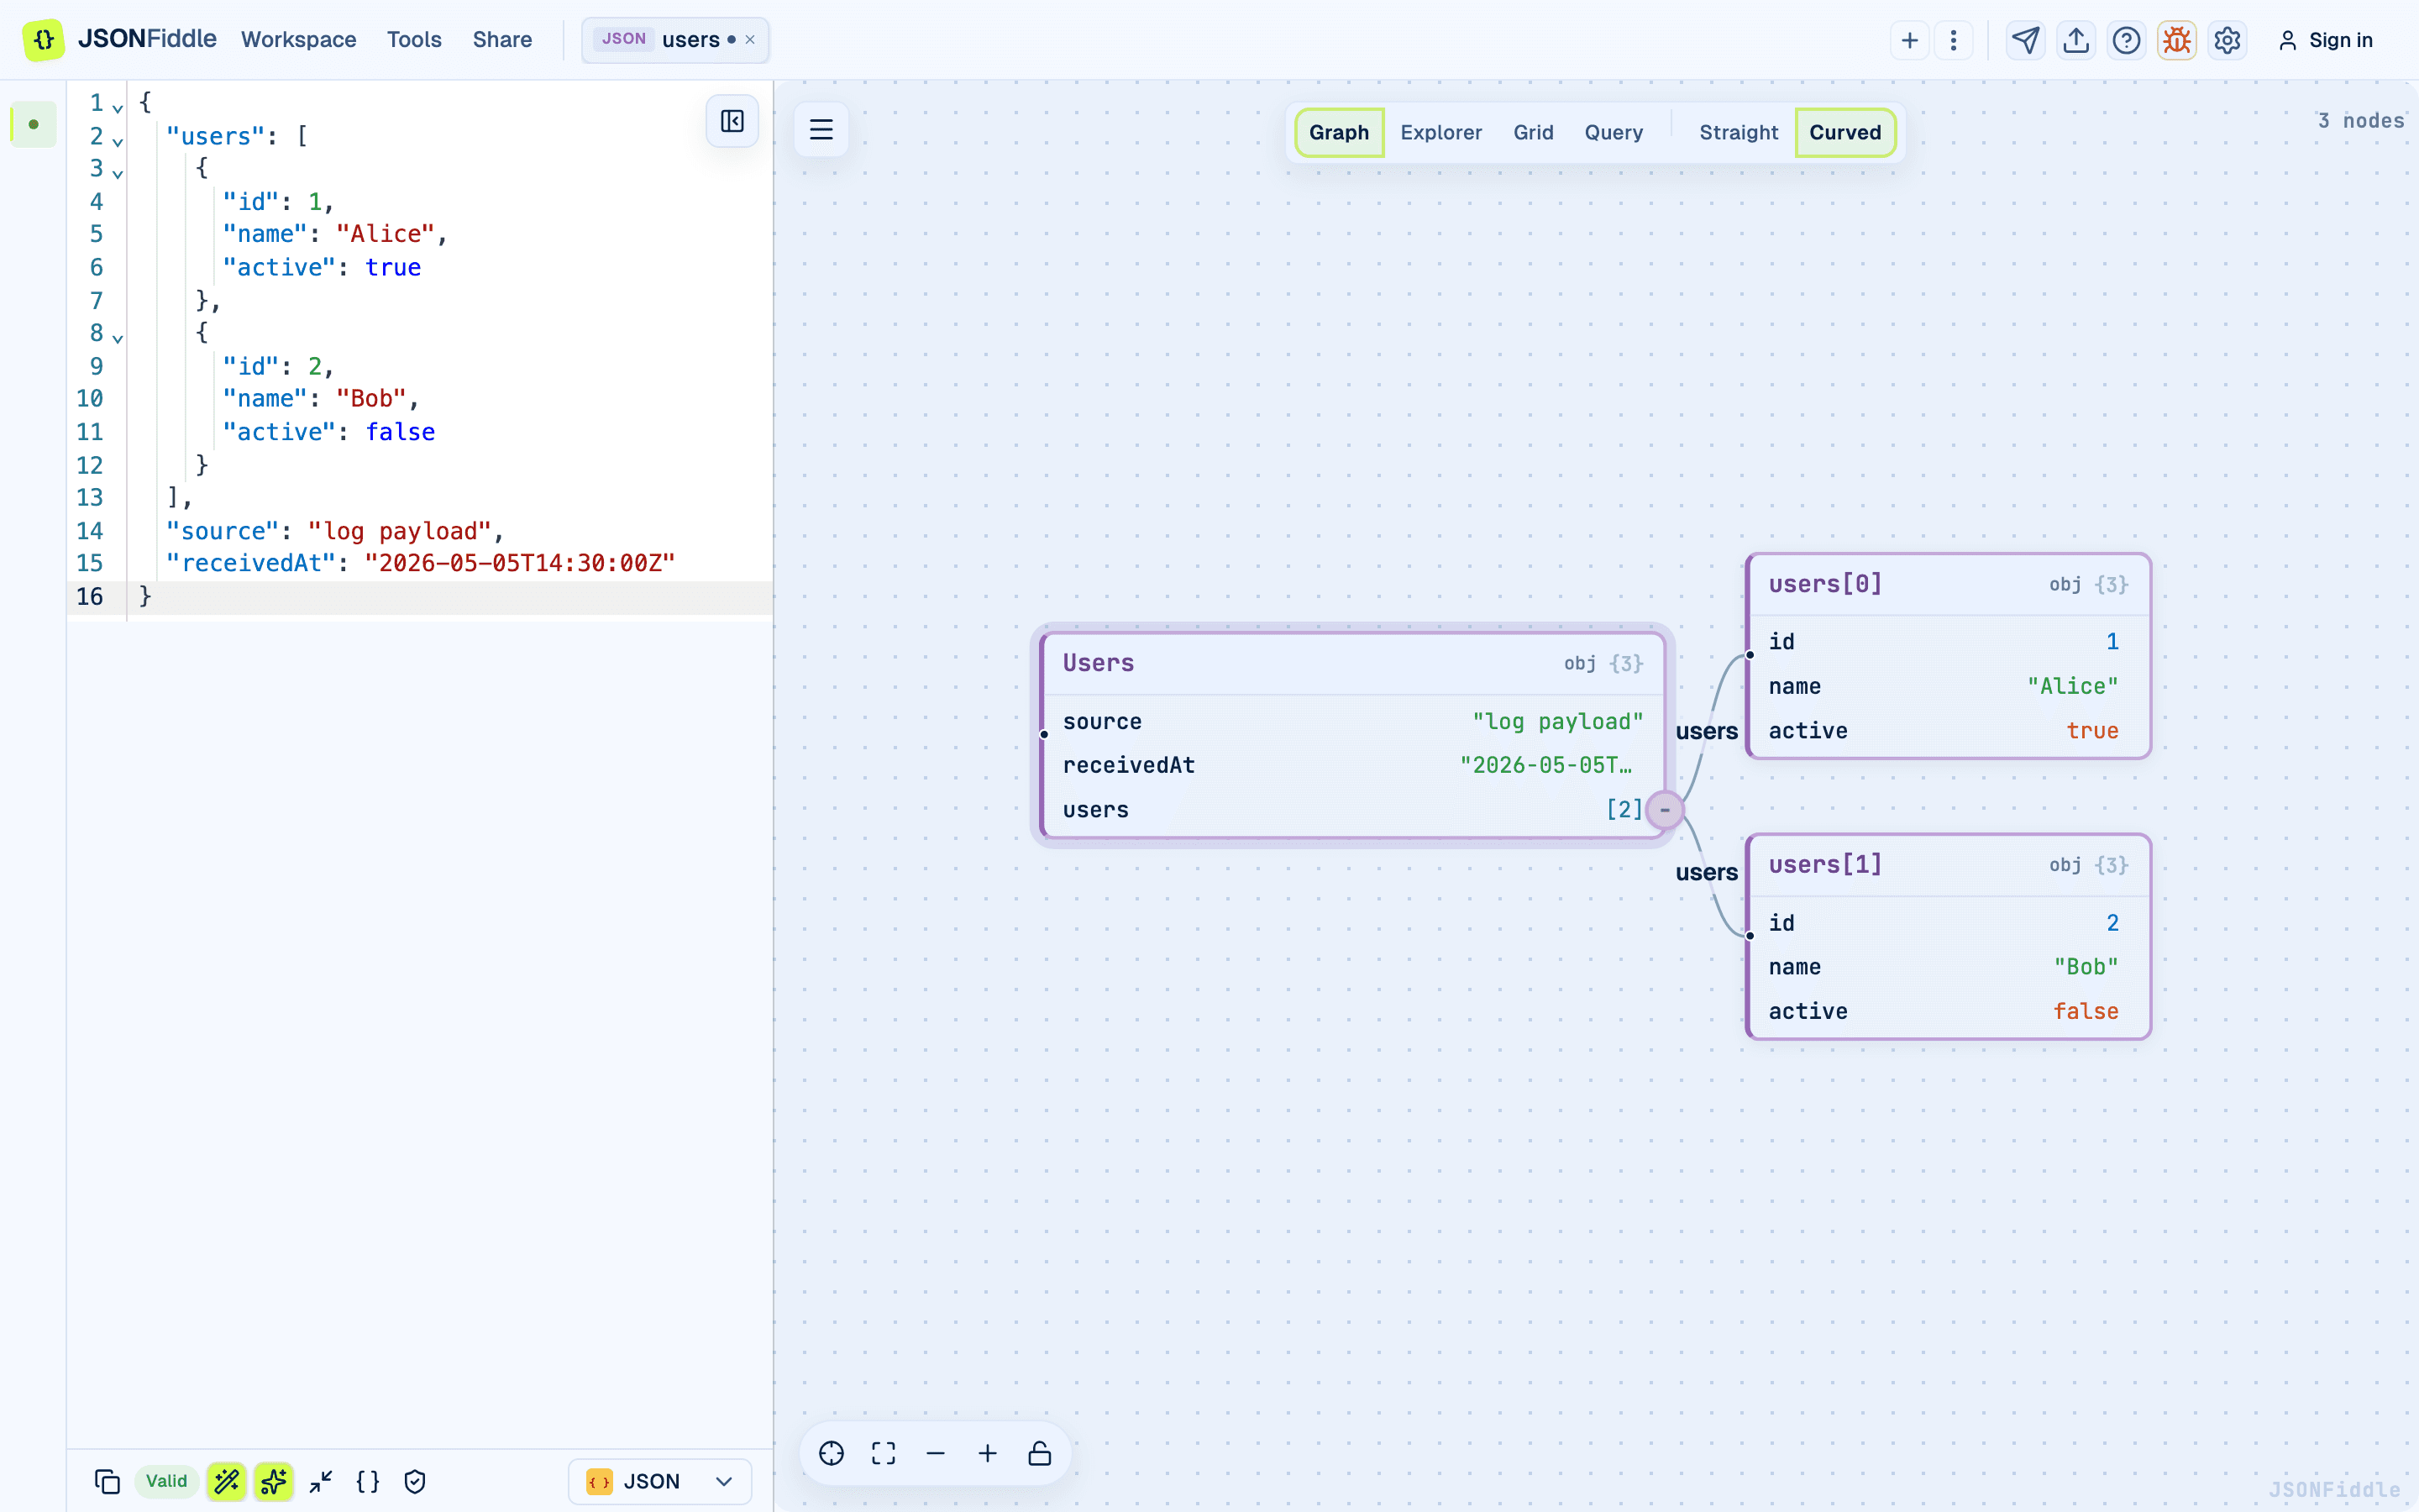Click the fit view fullscreen icon
Viewport: 2419px width, 1512px height.
pyautogui.click(x=884, y=1453)
